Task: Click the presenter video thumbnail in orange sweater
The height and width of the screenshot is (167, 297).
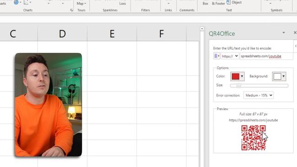Action: pos(48,105)
